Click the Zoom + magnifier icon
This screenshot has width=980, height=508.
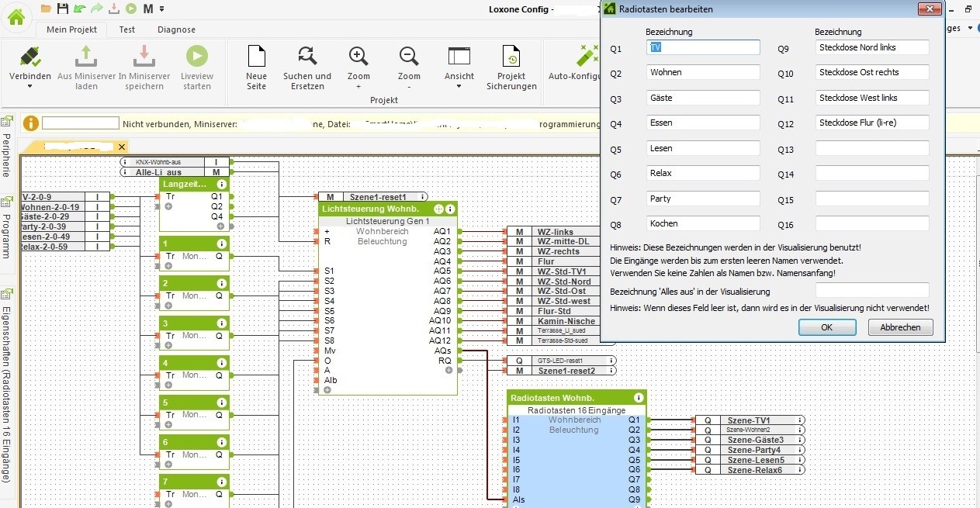tap(358, 57)
